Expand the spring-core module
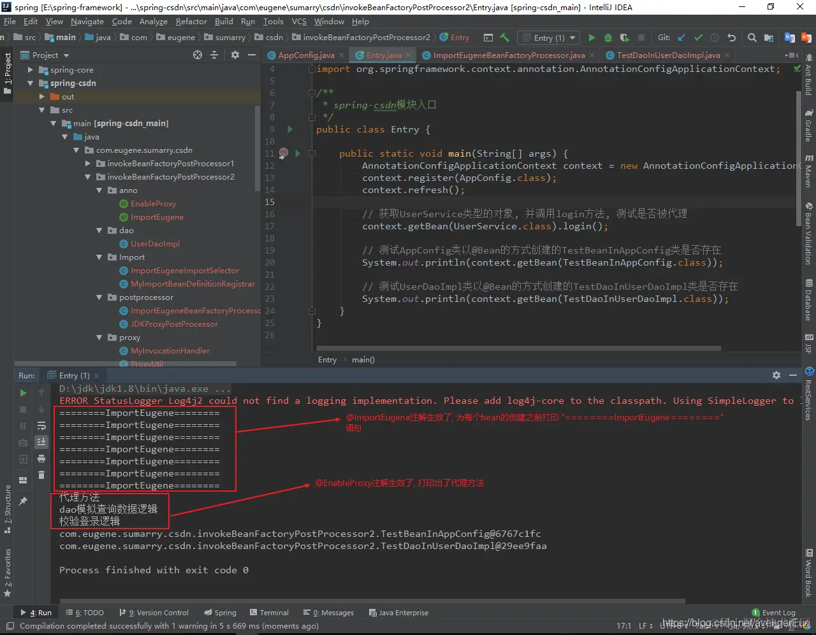The height and width of the screenshot is (635, 816). pyautogui.click(x=31, y=70)
